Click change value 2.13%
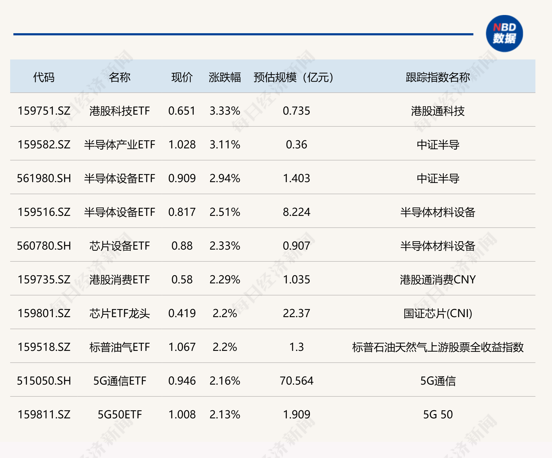The width and height of the screenshot is (552, 458). [x=225, y=415]
